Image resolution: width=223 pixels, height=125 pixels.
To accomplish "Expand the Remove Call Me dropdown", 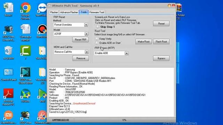I will (87, 52).
